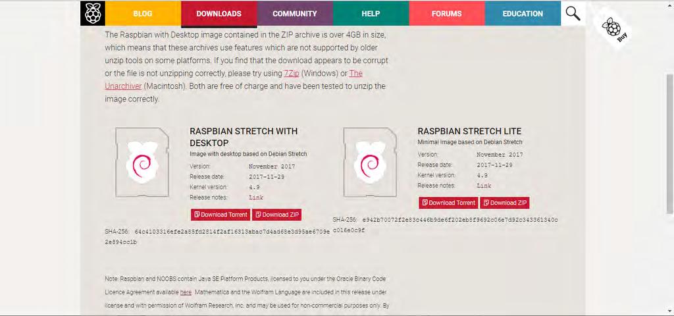Open the DOWNLOADS menu item

(219, 13)
